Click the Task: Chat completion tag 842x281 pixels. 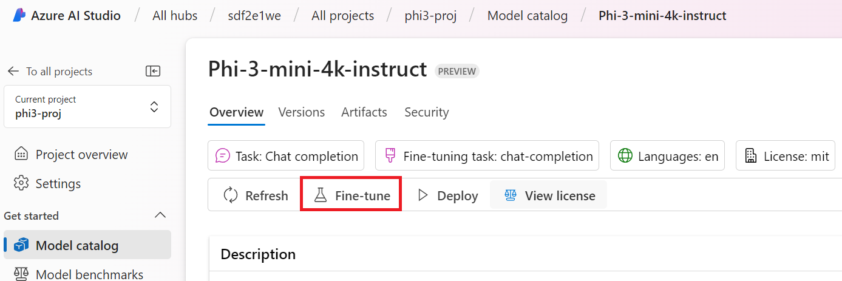286,156
